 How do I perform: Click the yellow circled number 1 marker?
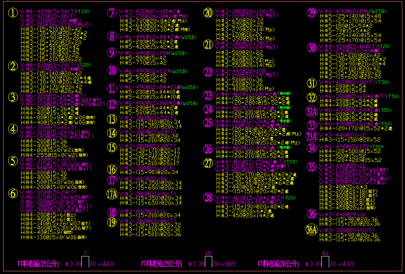(13, 13)
